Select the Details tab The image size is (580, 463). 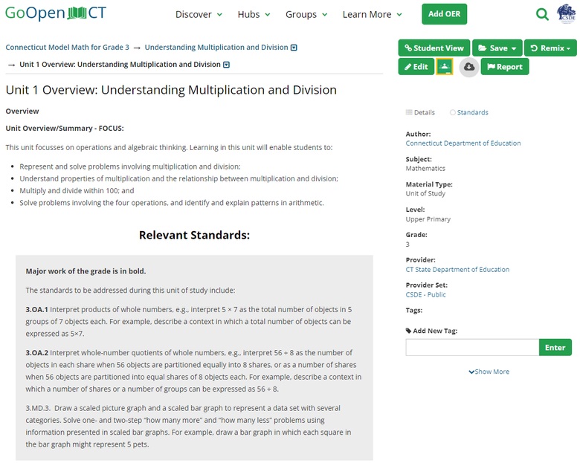coord(421,113)
